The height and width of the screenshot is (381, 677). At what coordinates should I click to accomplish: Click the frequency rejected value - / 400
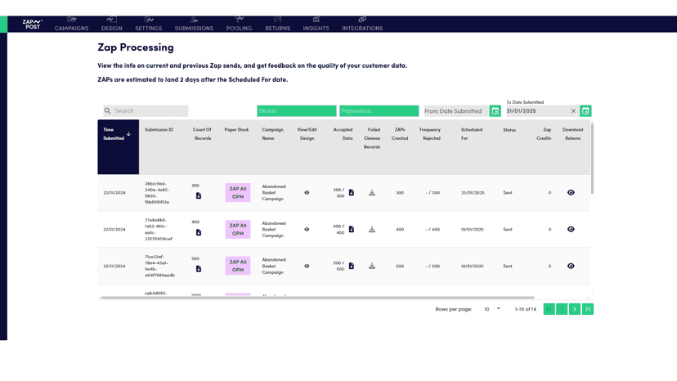433,230
